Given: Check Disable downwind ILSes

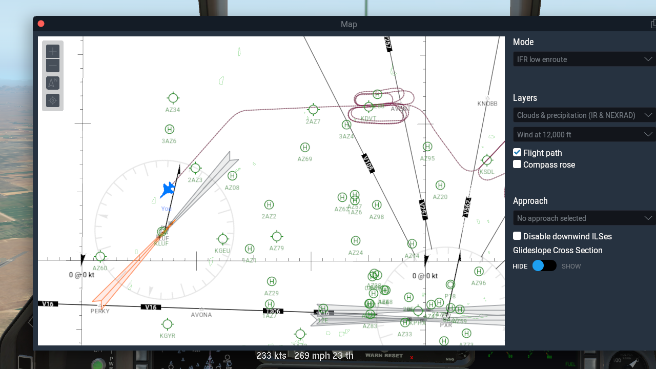Looking at the screenshot, I should 517,236.
